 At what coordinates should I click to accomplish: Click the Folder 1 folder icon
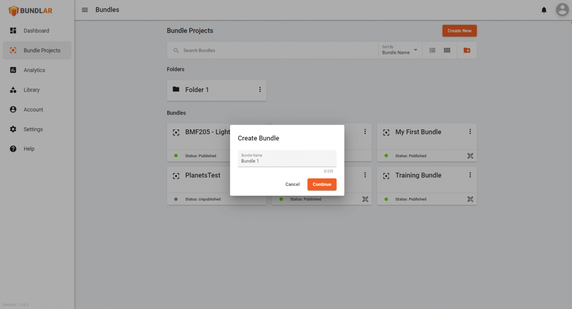pos(176,89)
